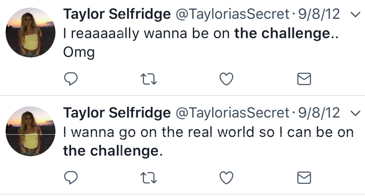Open the second tweet's profile picture
The height and width of the screenshot is (196, 365).
[30, 131]
